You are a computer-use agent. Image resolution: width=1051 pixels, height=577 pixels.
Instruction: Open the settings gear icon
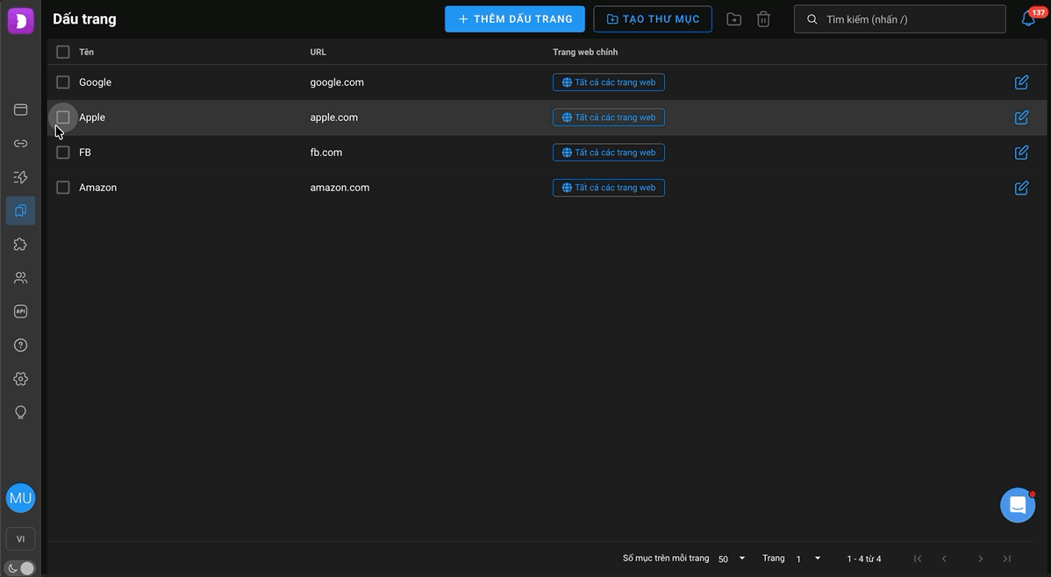21,379
